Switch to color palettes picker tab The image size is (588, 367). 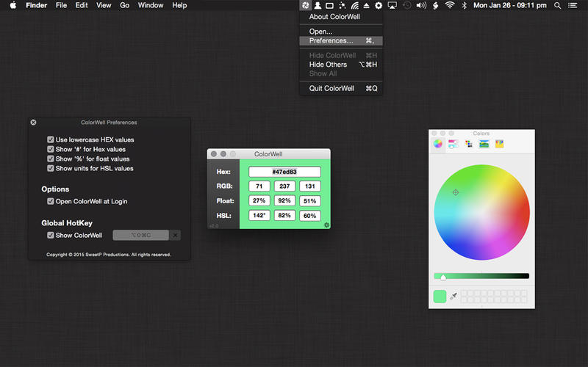[469, 144]
